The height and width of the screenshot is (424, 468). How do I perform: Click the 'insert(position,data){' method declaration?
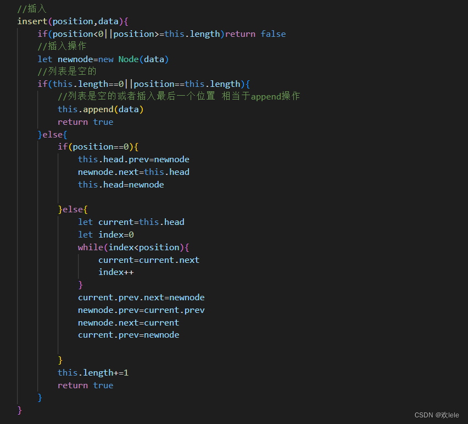tap(73, 21)
